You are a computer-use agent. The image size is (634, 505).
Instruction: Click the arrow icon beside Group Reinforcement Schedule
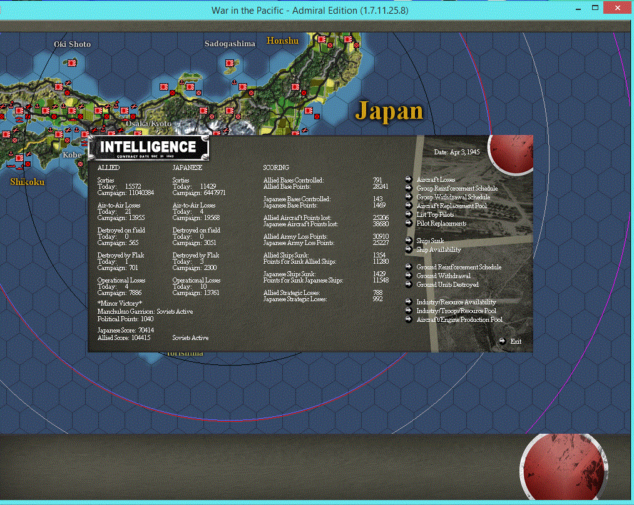(x=409, y=187)
